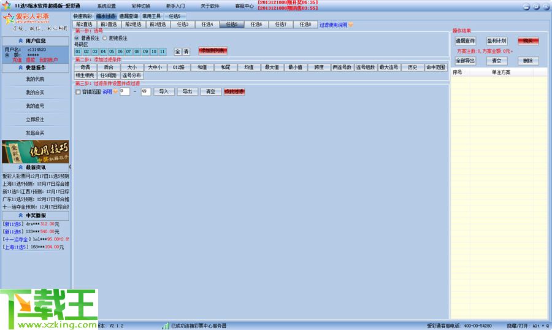Click the server connection signal icon
Viewport: 552px width, 330px height.
coord(166,326)
